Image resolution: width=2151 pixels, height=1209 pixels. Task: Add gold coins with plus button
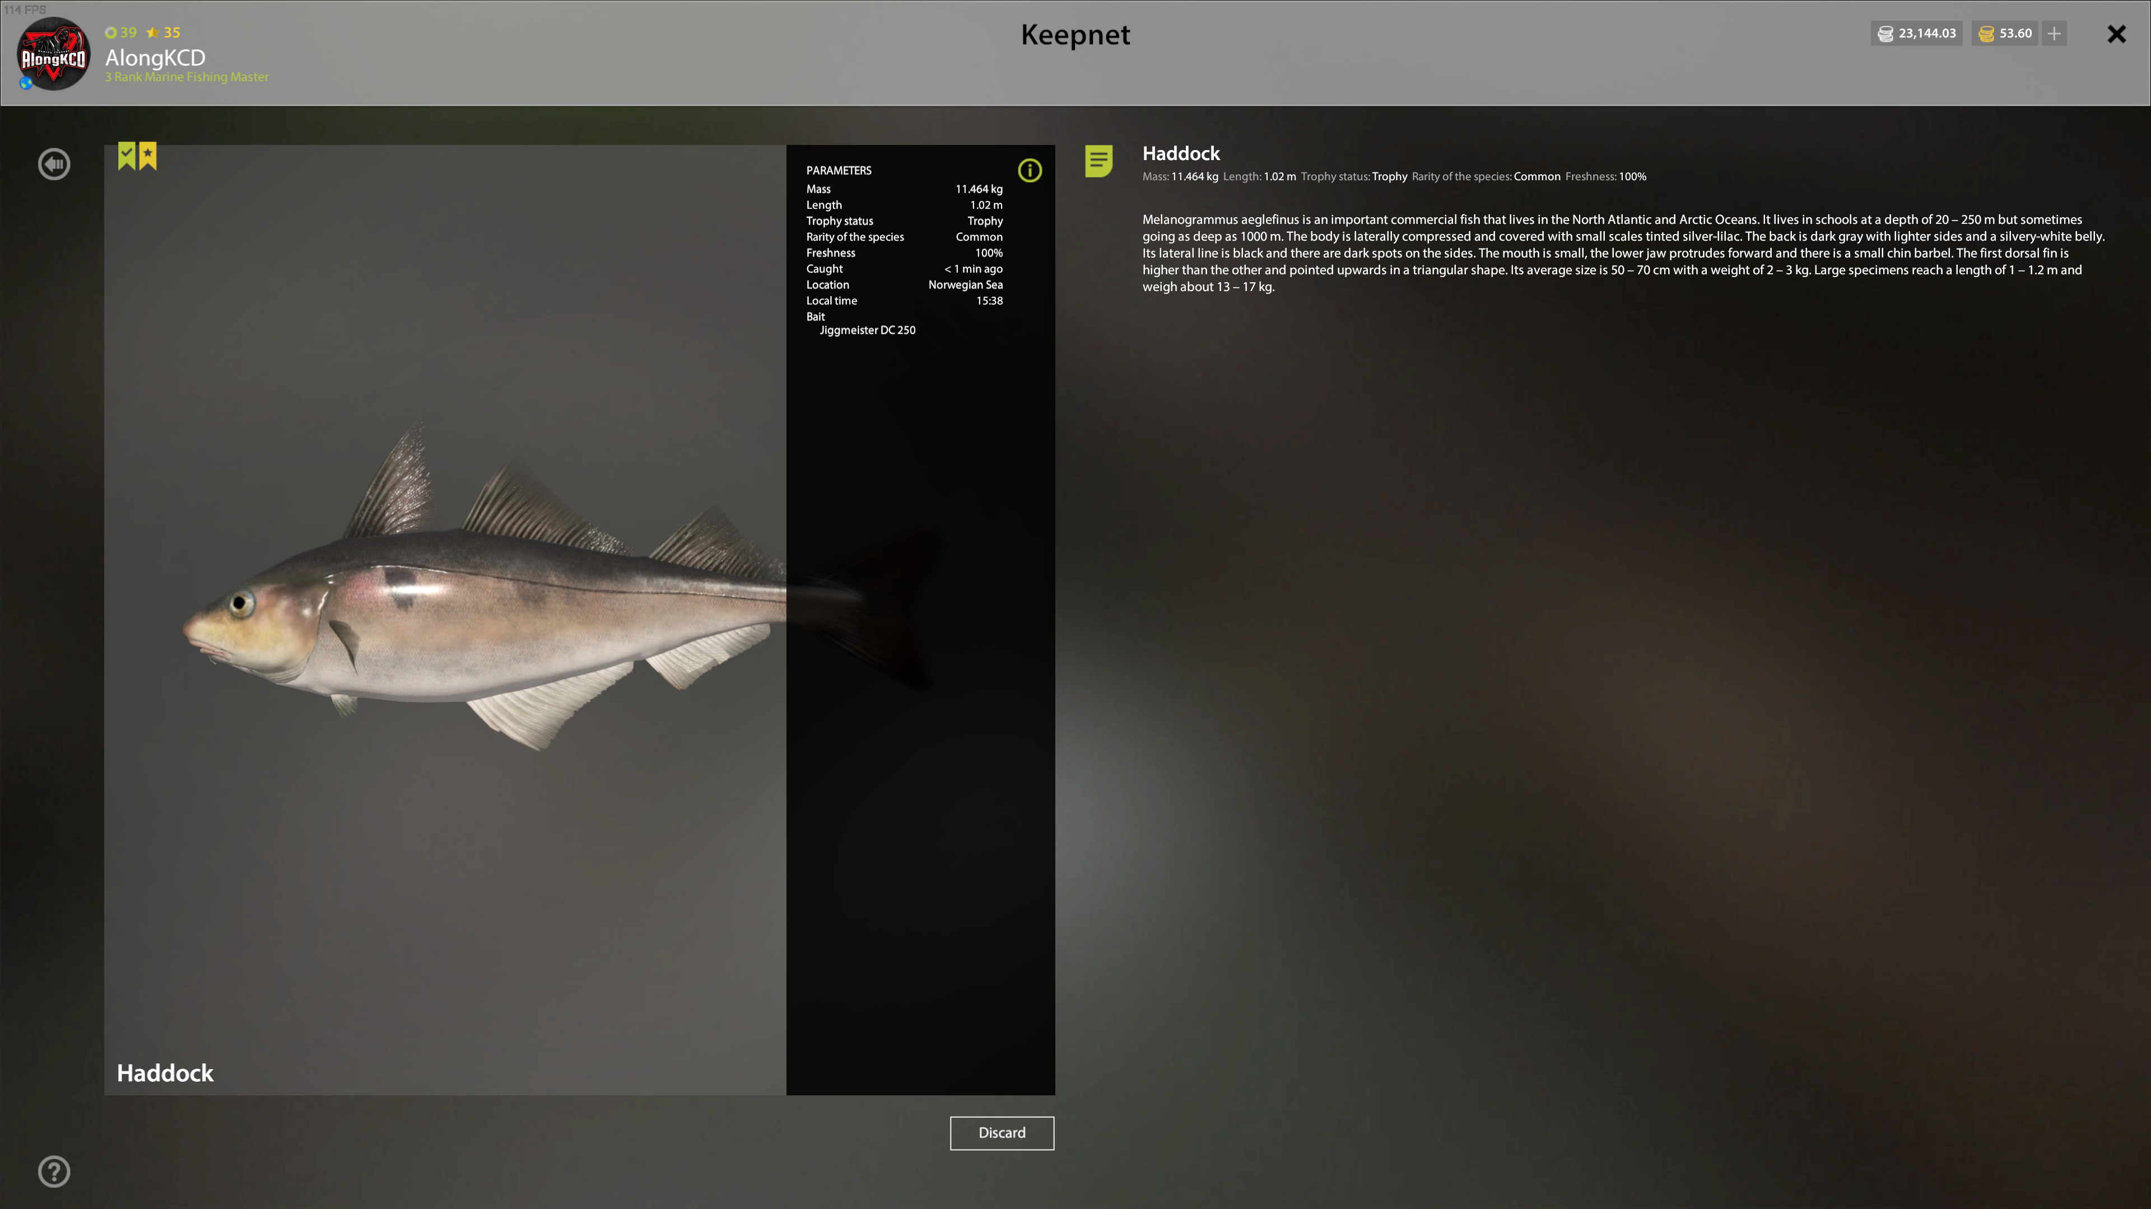2054,34
